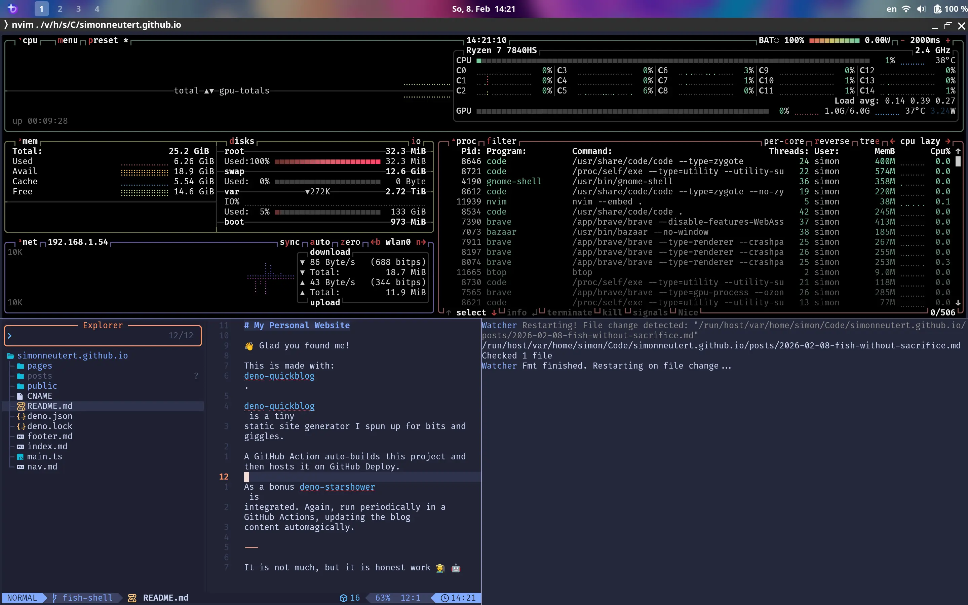Click the main.ts TypeScript file icon
Image resolution: width=968 pixels, height=605 pixels.
coord(21,457)
